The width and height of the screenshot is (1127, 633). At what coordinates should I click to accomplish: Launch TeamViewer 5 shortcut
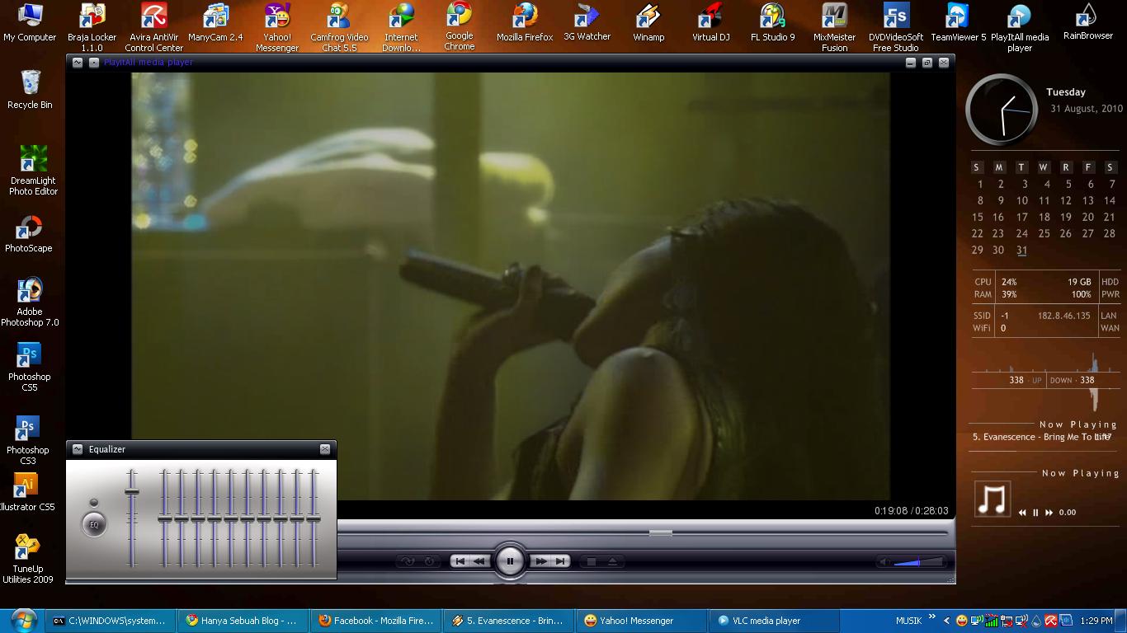(x=958, y=22)
